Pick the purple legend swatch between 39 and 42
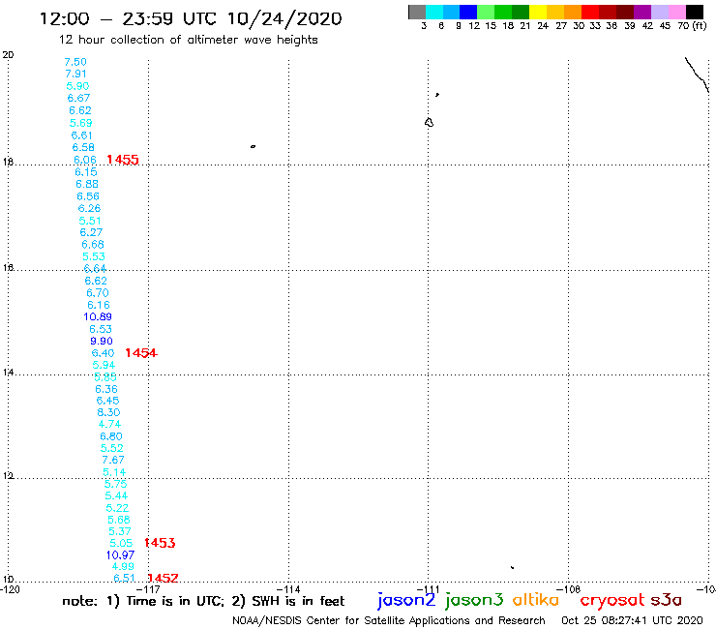This screenshot has width=716, height=629. [x=642, y=12]
